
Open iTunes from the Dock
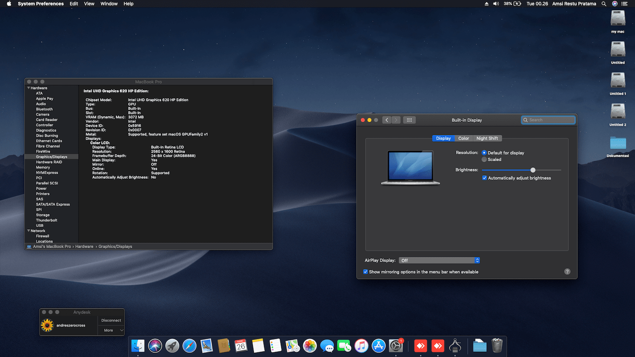[x=361, y=346]
